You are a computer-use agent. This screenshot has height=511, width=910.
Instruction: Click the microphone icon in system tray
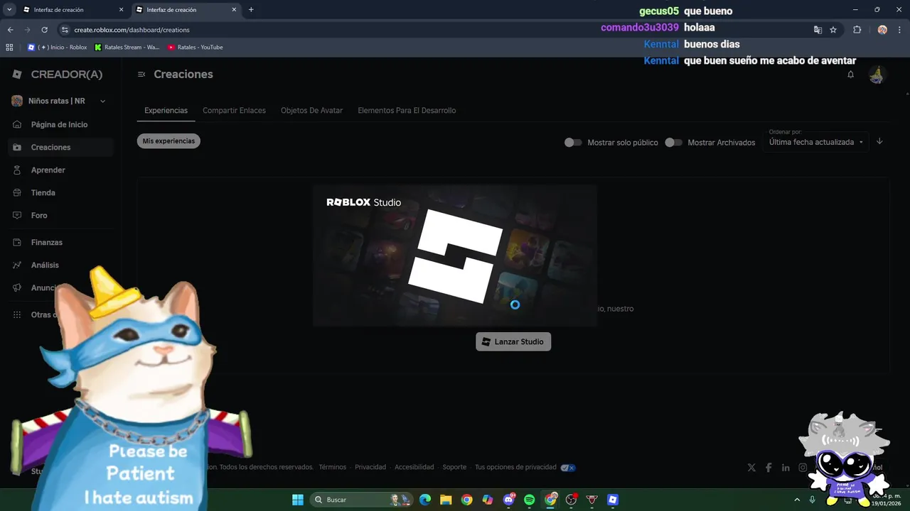point(812,500)
